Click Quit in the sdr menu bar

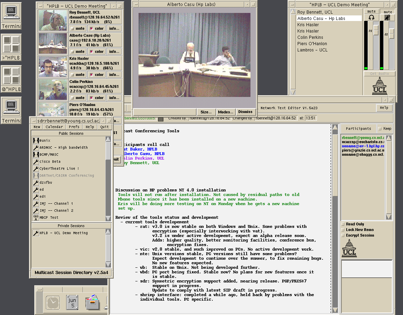(x=104, y=127)
